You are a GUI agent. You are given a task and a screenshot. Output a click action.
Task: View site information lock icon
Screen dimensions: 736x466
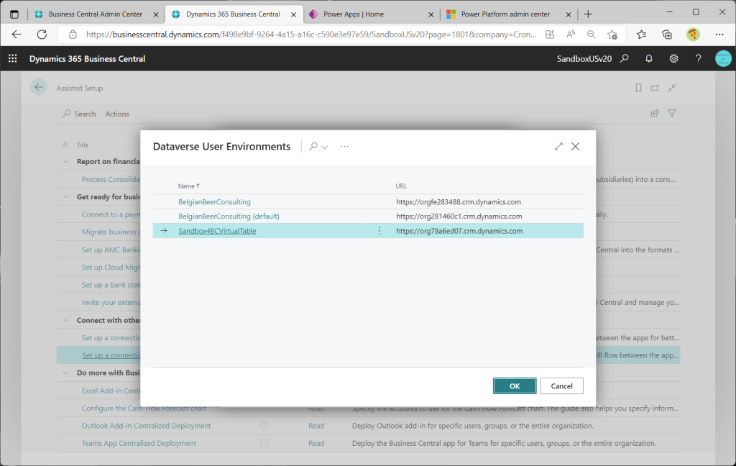pos(73,35)
